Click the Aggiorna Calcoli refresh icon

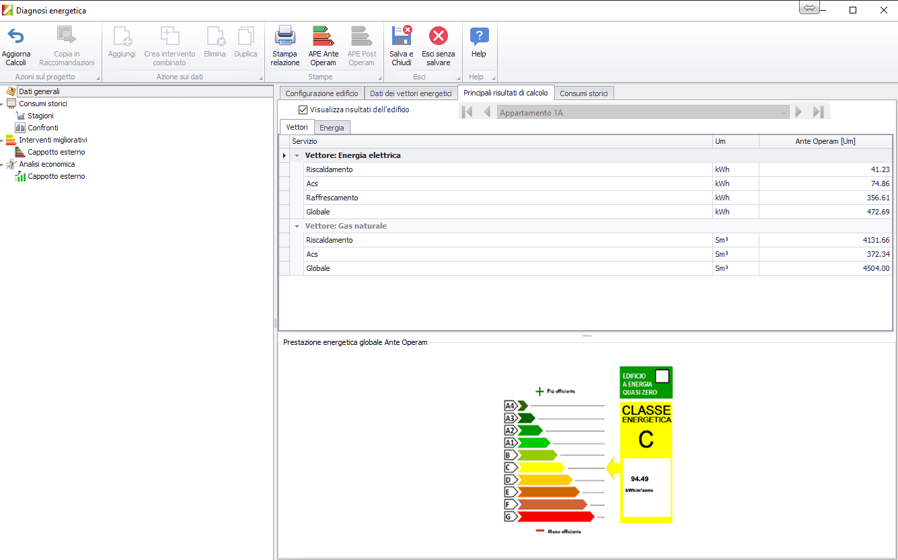pyautogui.click(x=15, y=36)
